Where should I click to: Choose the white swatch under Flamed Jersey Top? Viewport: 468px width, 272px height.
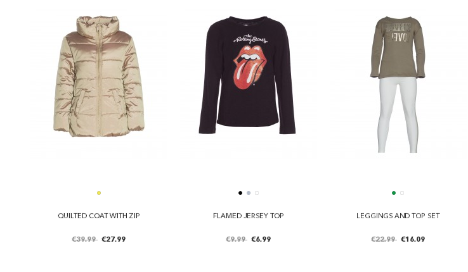tap(257, 193)
